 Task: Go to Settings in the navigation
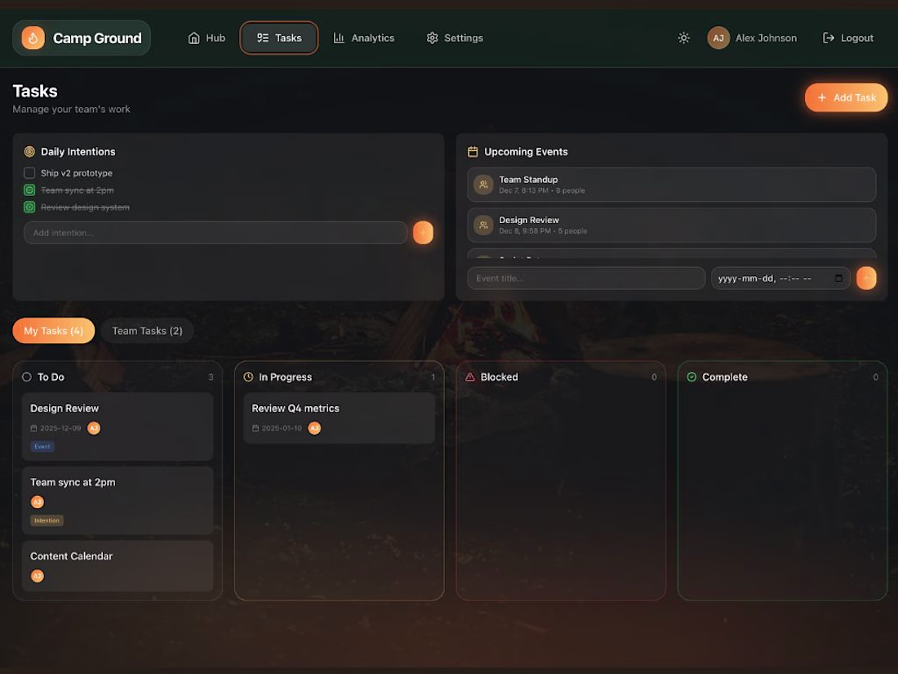pos(455,38)
